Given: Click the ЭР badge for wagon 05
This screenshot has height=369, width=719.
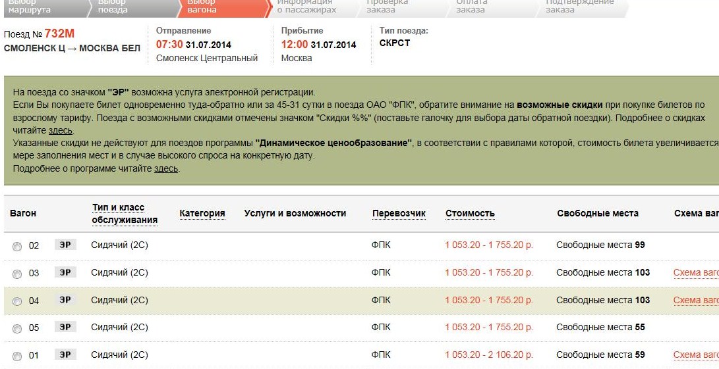Looking at the screenshot, I should (x=65, y=327).
